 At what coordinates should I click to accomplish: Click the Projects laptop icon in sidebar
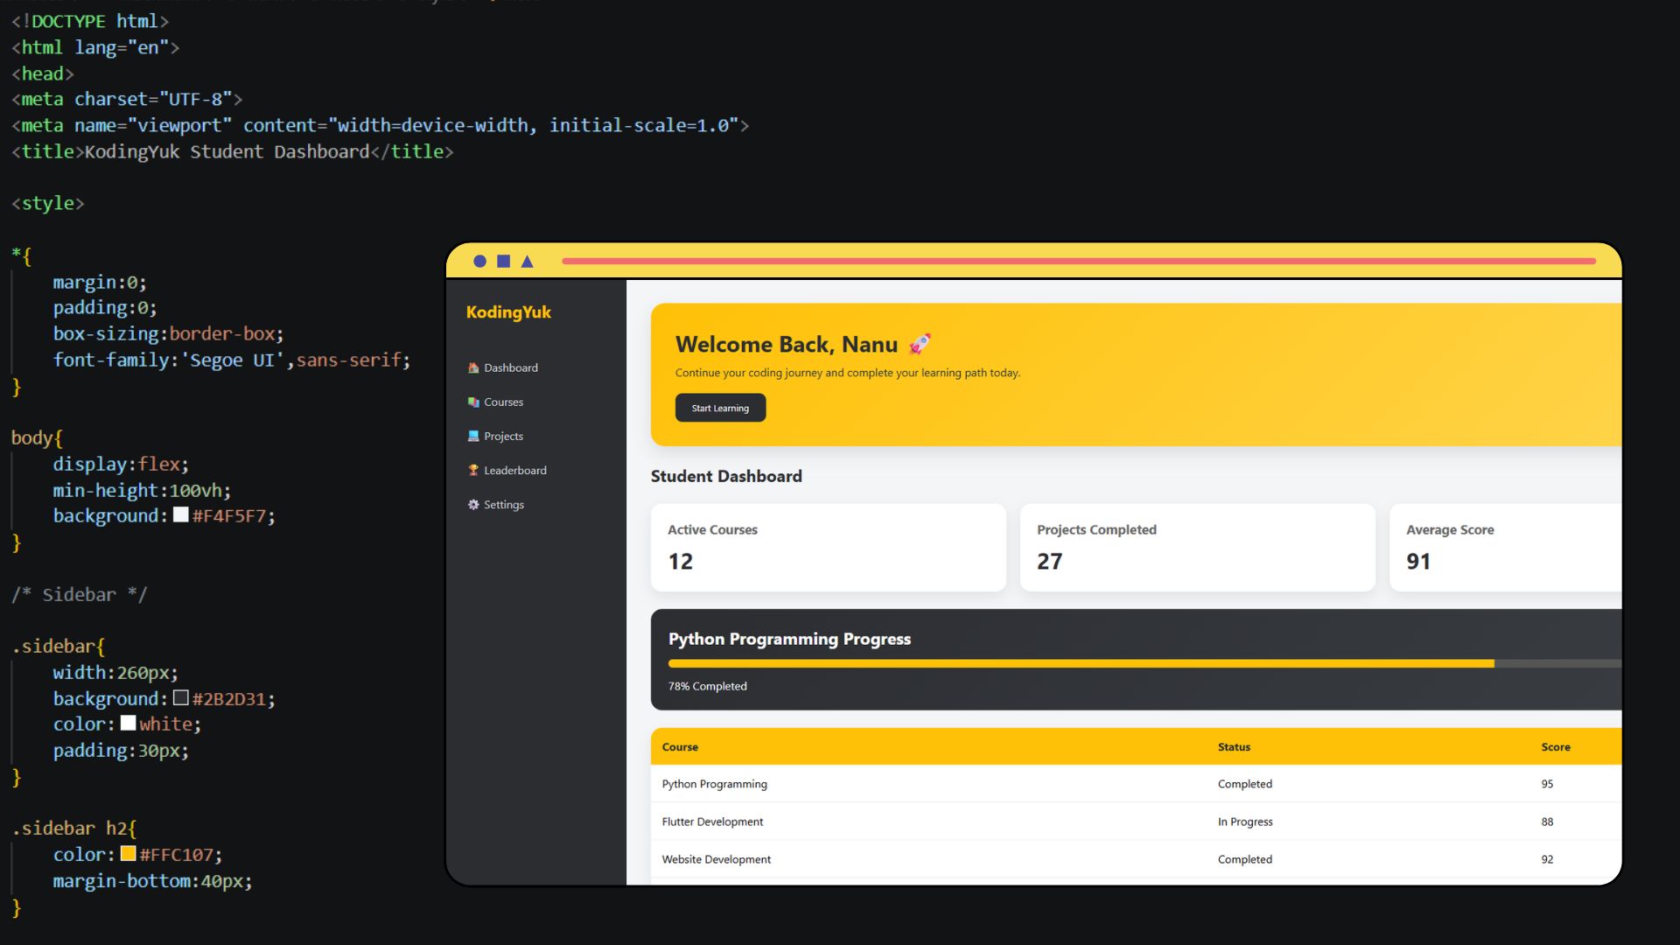(x=473, y=436)
